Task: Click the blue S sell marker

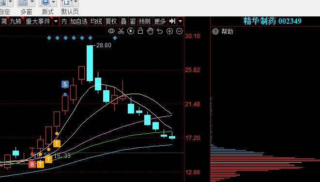Action: click(x=65, y=84)
